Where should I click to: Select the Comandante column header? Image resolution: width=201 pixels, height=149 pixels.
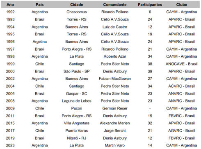(115, 5)
